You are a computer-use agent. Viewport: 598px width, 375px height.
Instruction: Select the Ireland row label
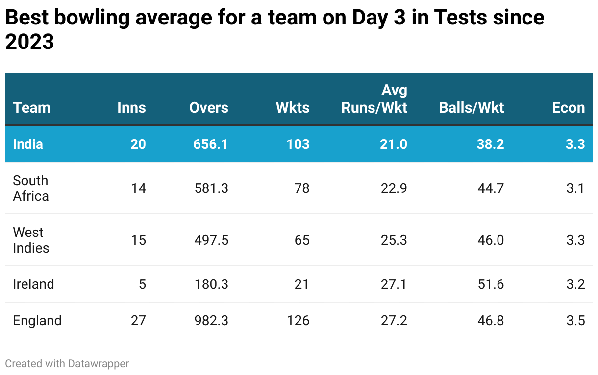tap(33, 284)
